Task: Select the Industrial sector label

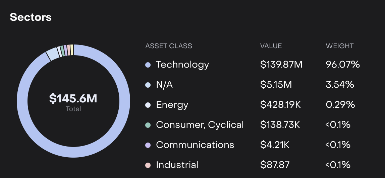Action: click(177, 165)
